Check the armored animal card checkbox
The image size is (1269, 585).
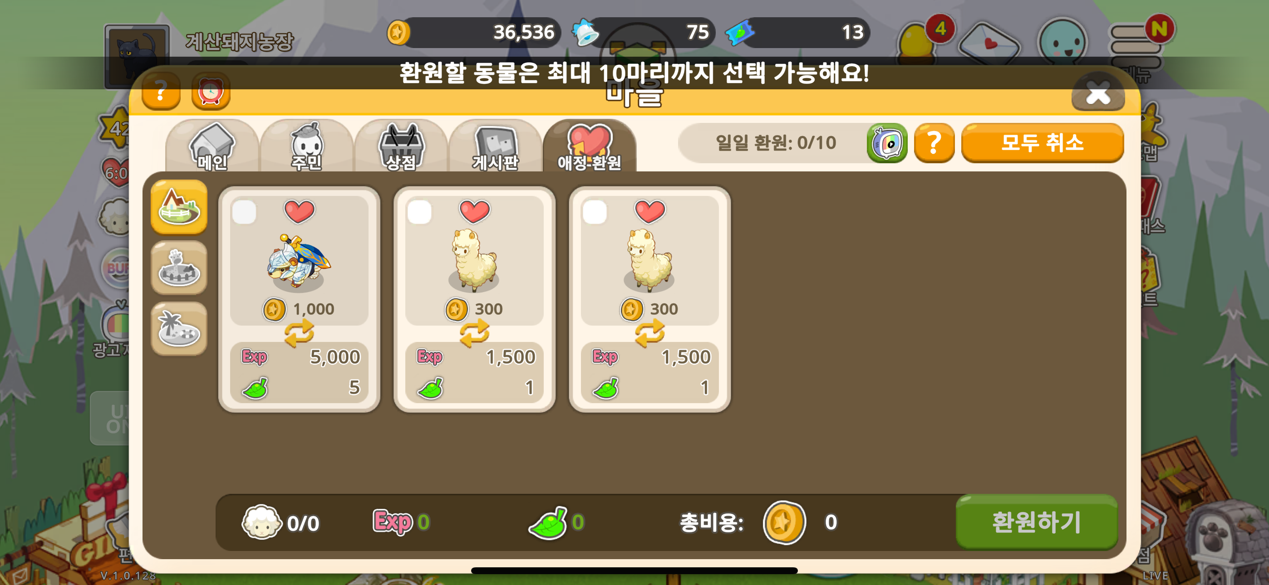tap(244, 212)
